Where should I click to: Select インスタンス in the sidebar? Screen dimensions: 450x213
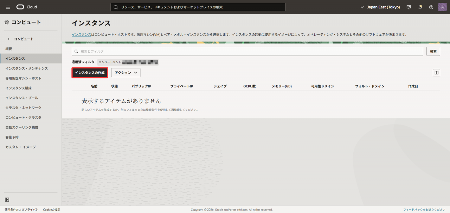coord(31,59)
